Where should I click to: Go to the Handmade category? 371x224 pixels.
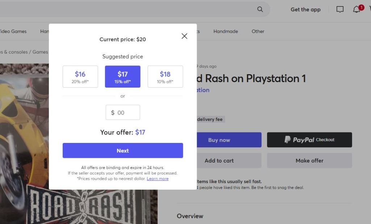pos(226,31)
